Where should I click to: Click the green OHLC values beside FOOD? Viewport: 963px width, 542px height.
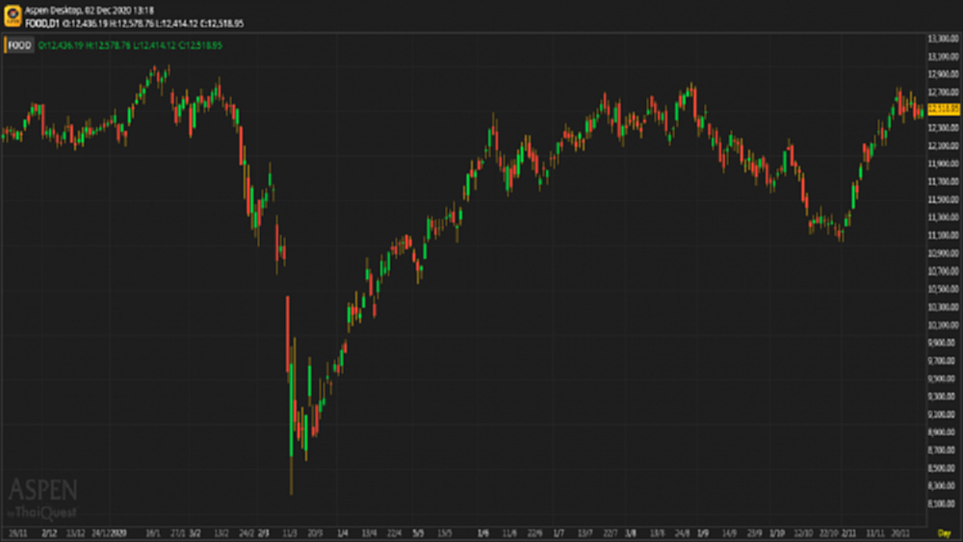130,45
